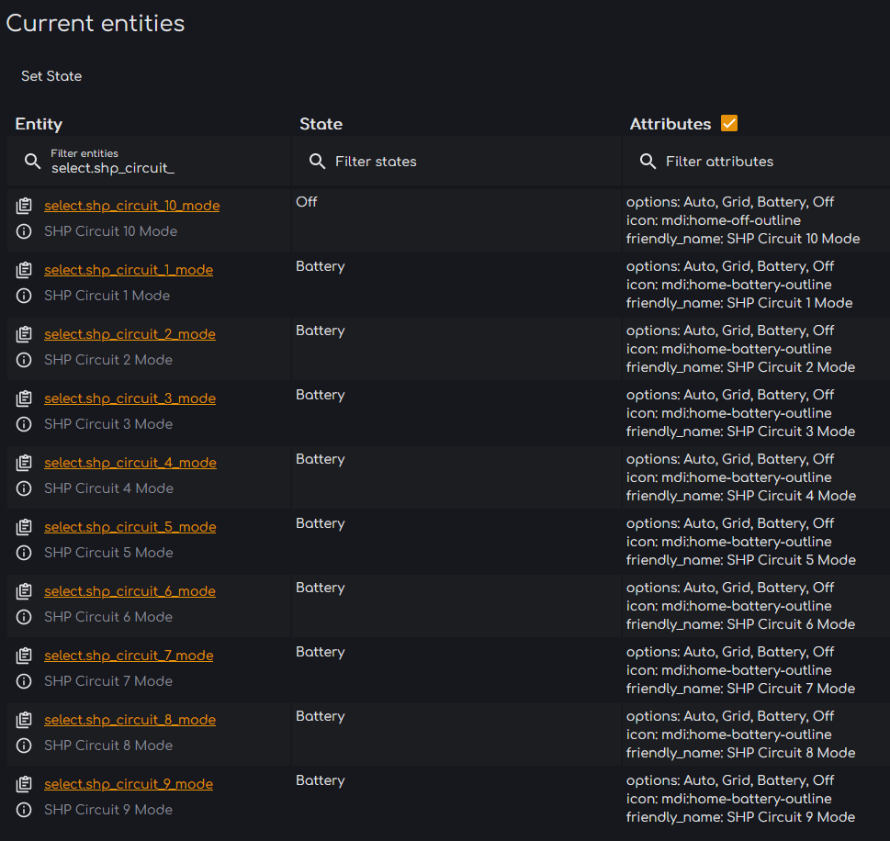890x841 pixels.
Task: Copy entity ID of select.shp_circuit_4_mode
Action: [x=25, y=463]
